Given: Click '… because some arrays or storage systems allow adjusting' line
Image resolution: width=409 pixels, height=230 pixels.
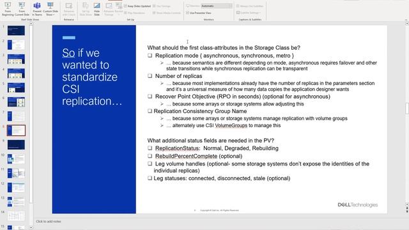Looking at the screenshot, I should 235,103.
